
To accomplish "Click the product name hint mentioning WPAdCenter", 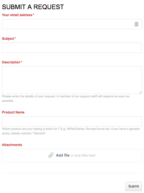I will [71, 131].
